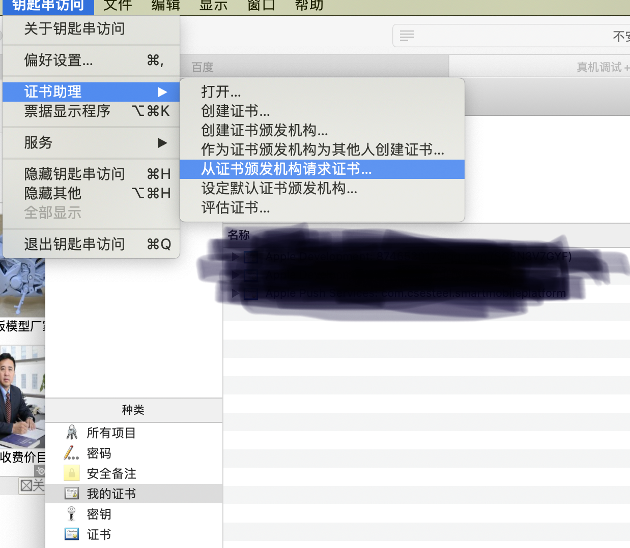Select 服务 menu entry
Image resolution: width=630 pixels, height=548 pixels.
91,143
